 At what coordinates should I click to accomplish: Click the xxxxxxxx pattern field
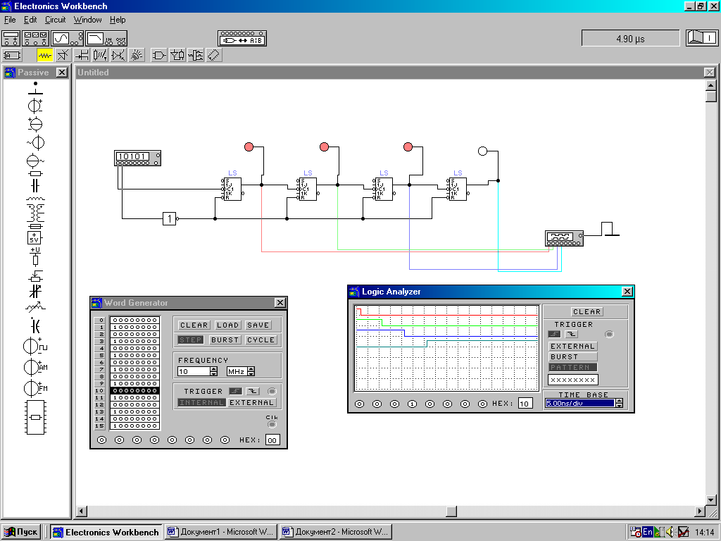[573, 380]
